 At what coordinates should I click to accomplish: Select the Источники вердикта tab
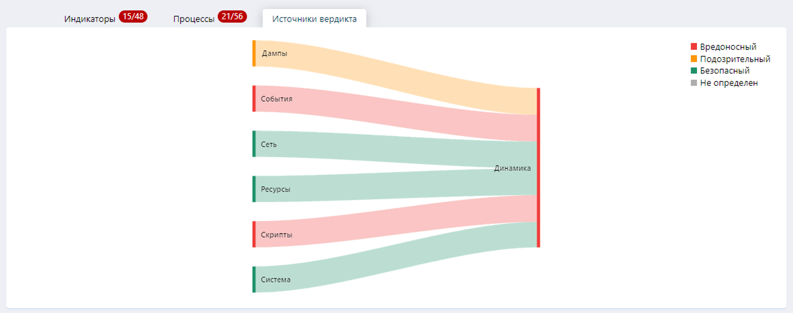[314, 19]
